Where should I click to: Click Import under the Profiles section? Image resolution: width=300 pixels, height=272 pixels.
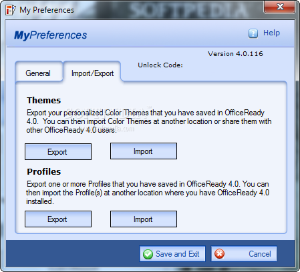click(144, 219)
